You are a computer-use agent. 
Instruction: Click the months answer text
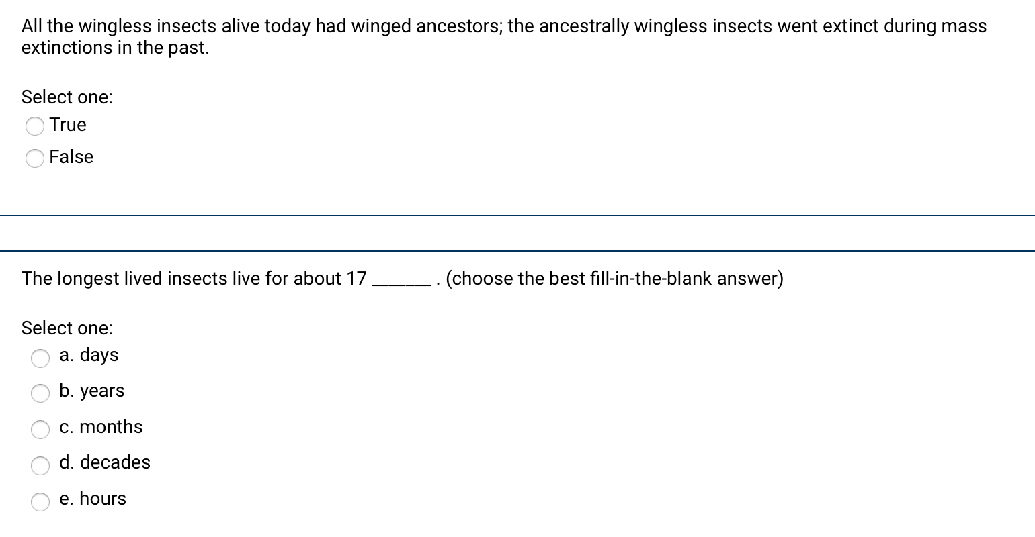tap(101, 427)
